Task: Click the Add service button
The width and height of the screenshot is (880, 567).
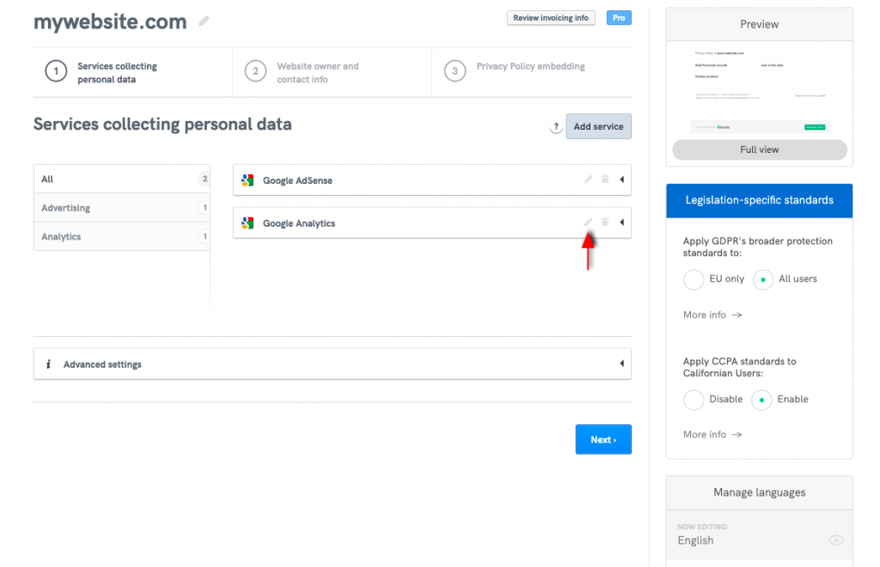Action: click(x=598, y=126)
